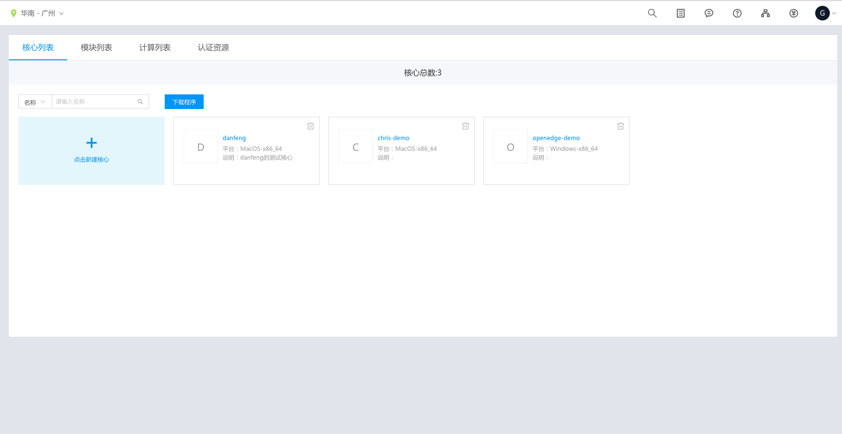
Task: Open the 认证资源 tab
Action: click(213, 48)
